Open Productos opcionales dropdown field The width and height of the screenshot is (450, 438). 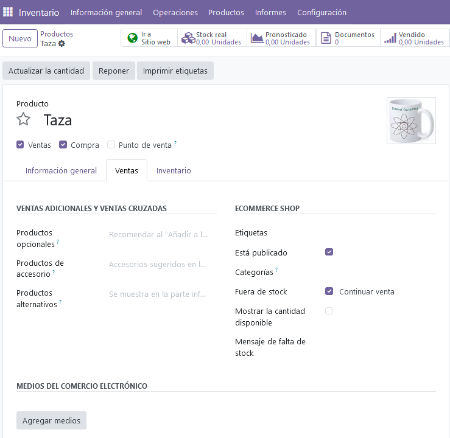click(x=158, y=234)
